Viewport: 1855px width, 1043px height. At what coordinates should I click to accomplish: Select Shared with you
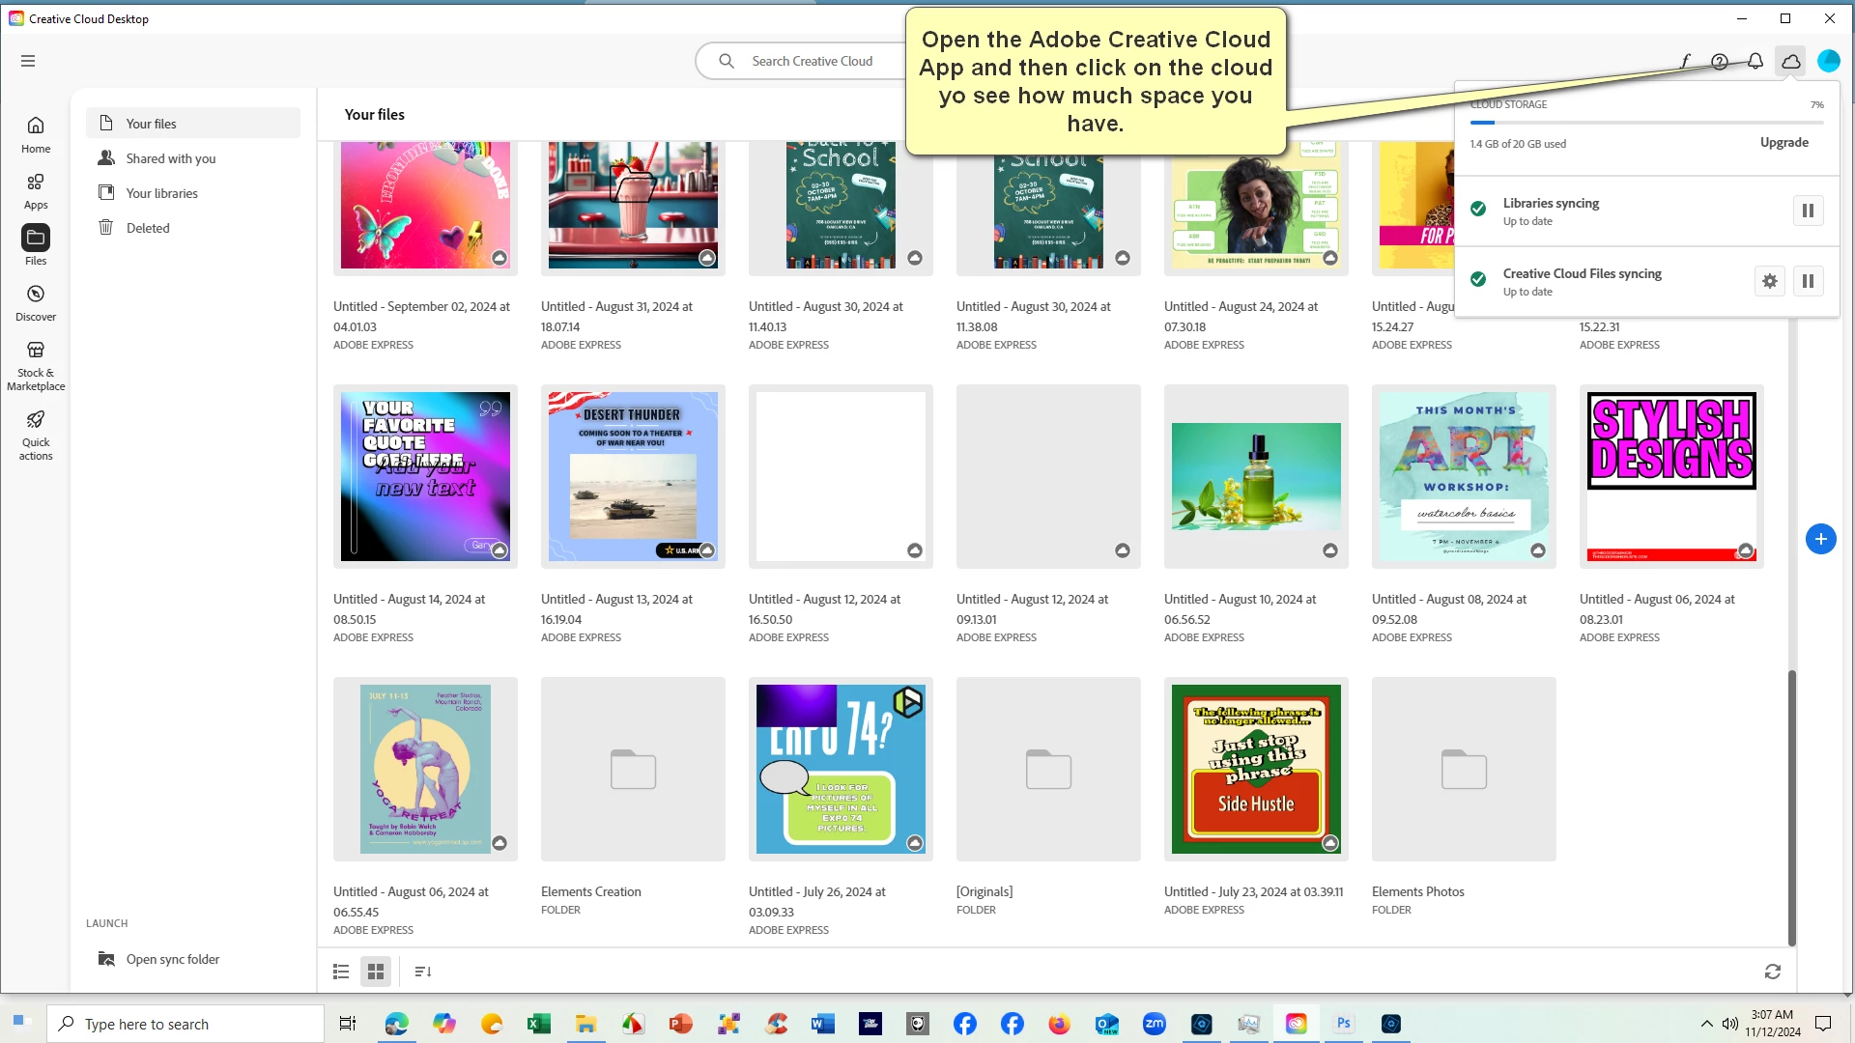coord(171,158)
